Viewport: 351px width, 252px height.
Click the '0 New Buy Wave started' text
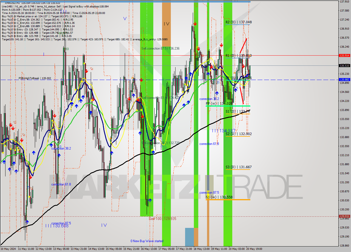point(147,241)
